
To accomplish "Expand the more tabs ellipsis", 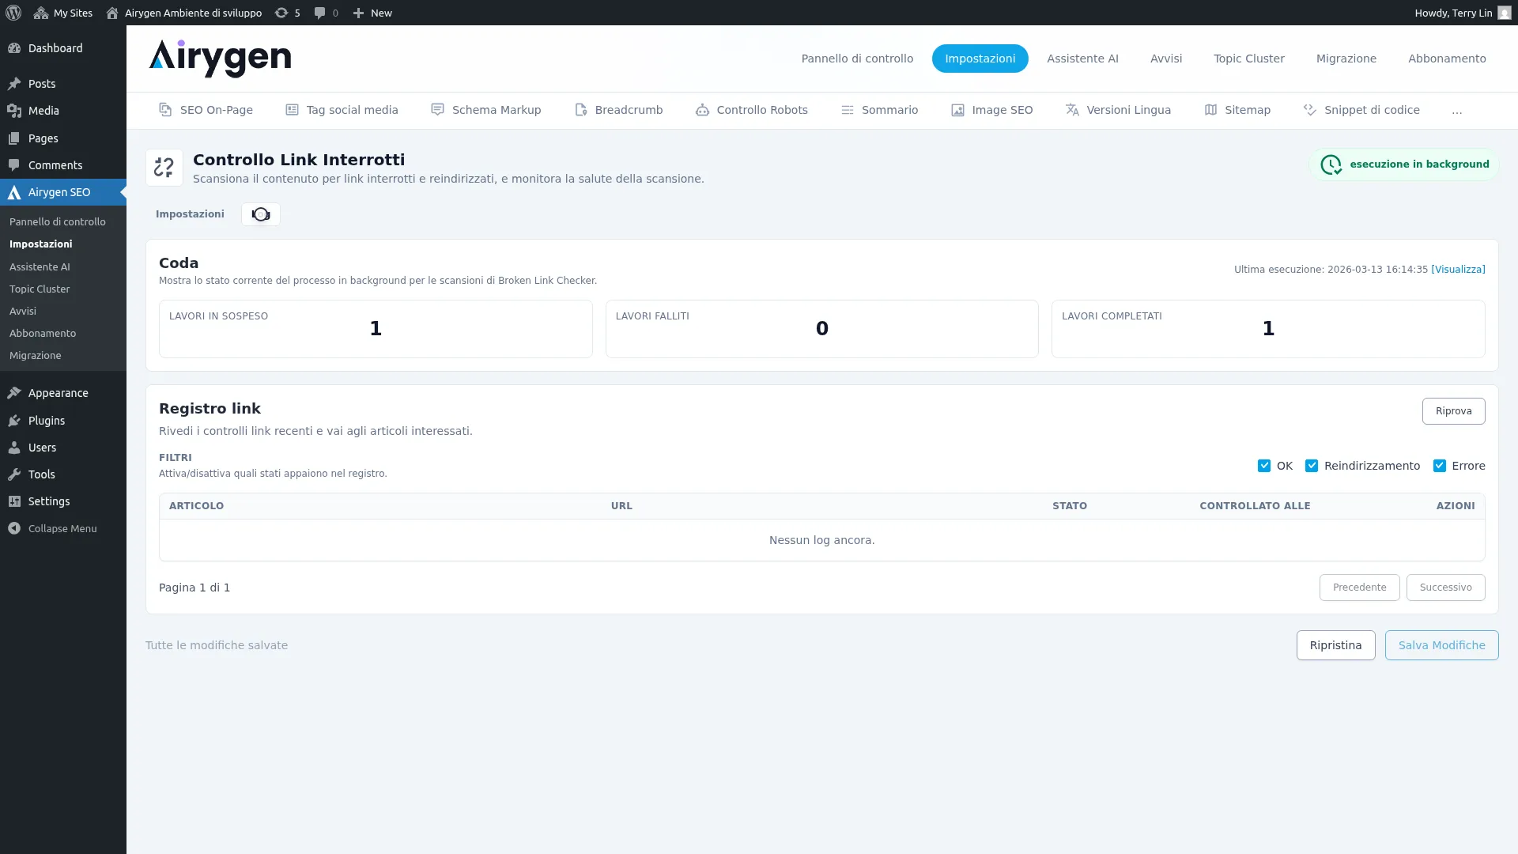I will (x=1456, y=110).
